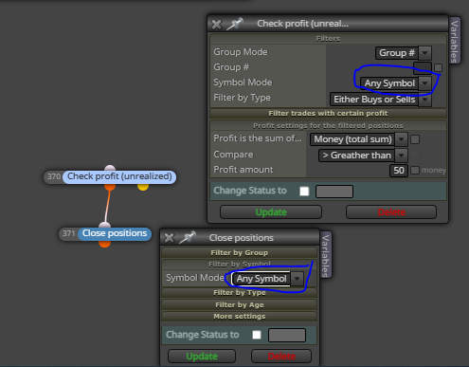Click the Group # input field
The image size is (469, 367).
point(423,67)
